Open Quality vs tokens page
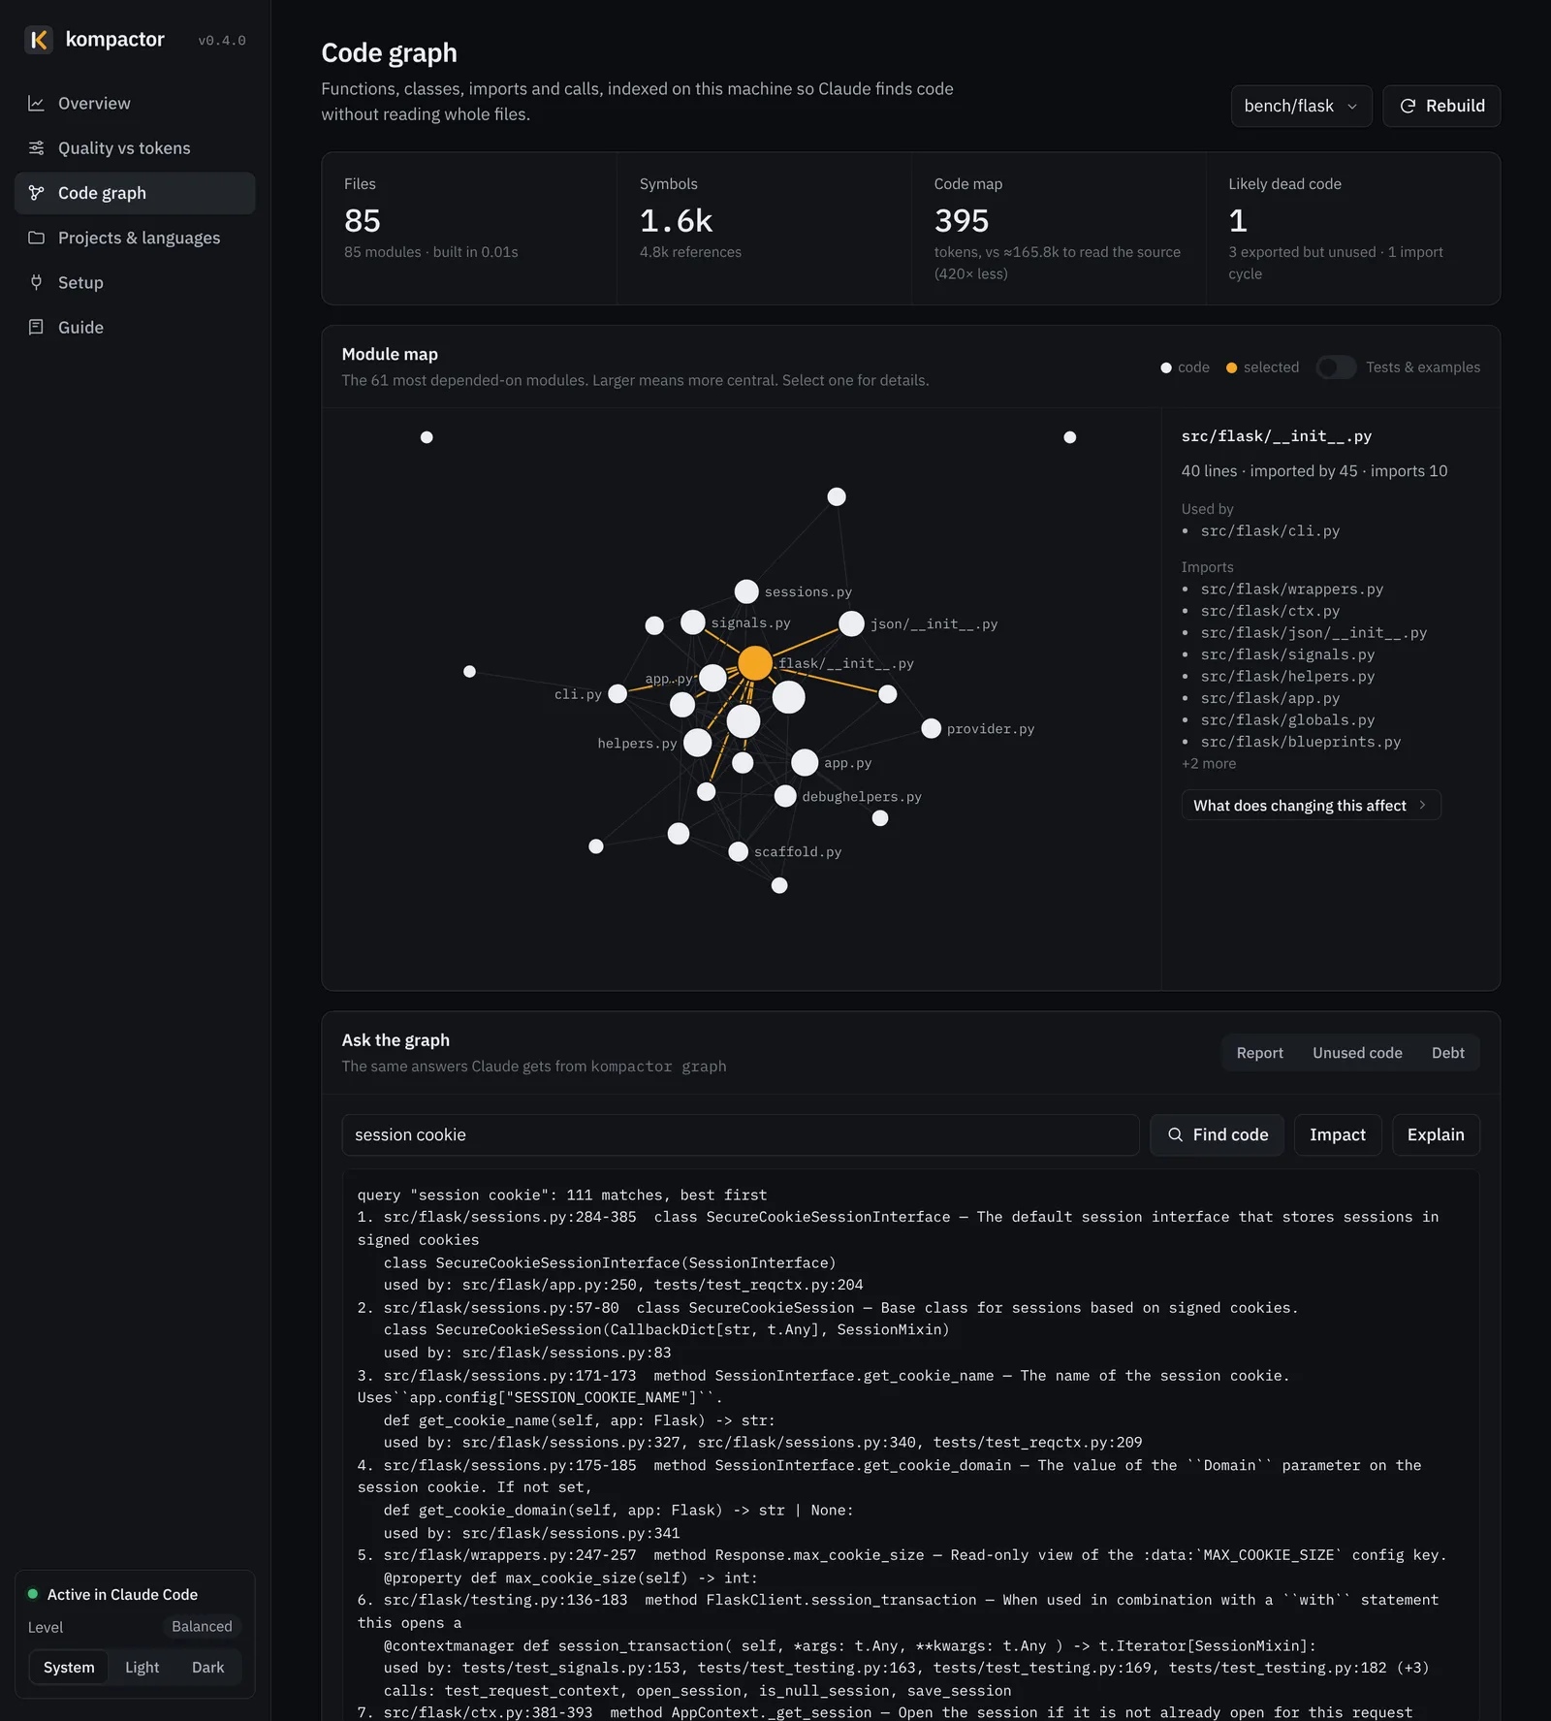The width and height of the screenshot is (1551, 1721). coord(135,147)
